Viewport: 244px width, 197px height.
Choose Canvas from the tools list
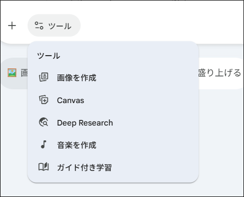[x=113, y=100]
